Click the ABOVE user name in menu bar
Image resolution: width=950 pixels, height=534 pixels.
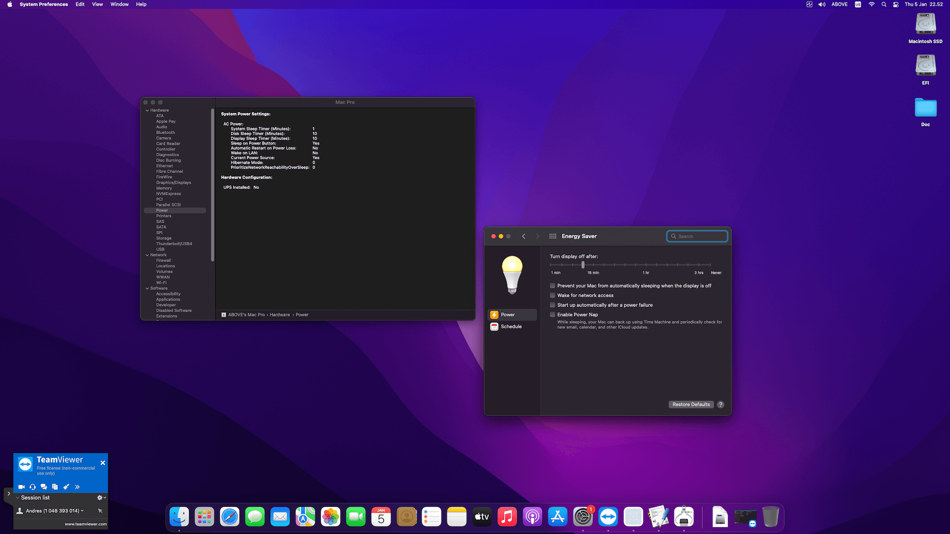coord(840,4)
